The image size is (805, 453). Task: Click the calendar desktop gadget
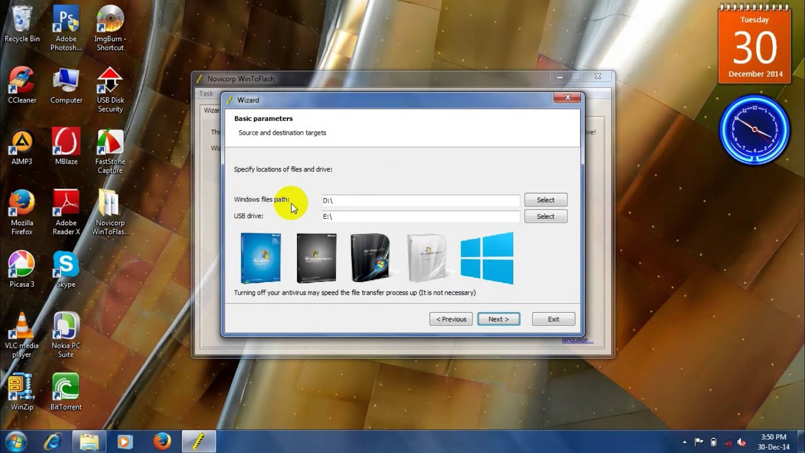click(x=755, y=45)
